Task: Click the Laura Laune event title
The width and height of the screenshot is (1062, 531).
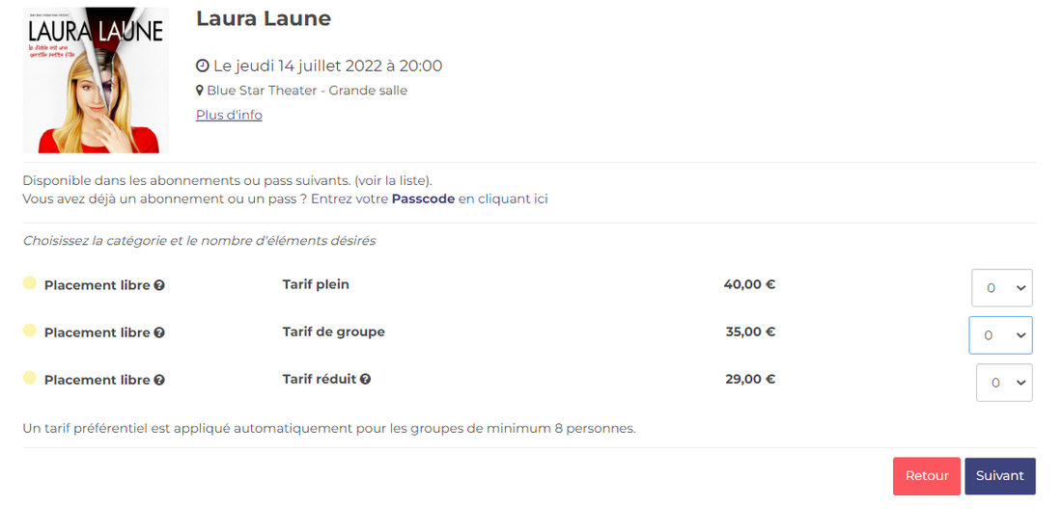Action: 264,18
